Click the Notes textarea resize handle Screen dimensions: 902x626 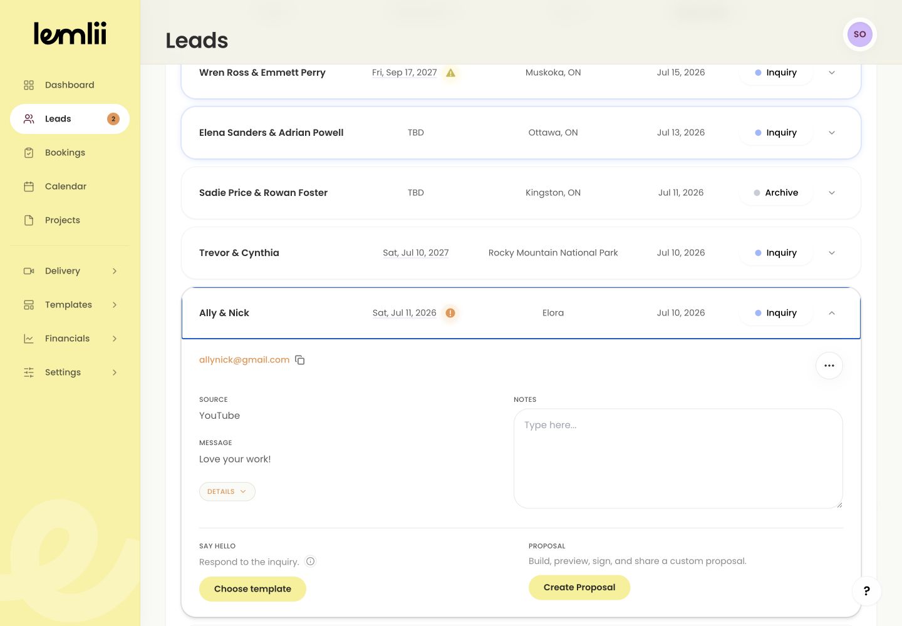click(839, 505)
